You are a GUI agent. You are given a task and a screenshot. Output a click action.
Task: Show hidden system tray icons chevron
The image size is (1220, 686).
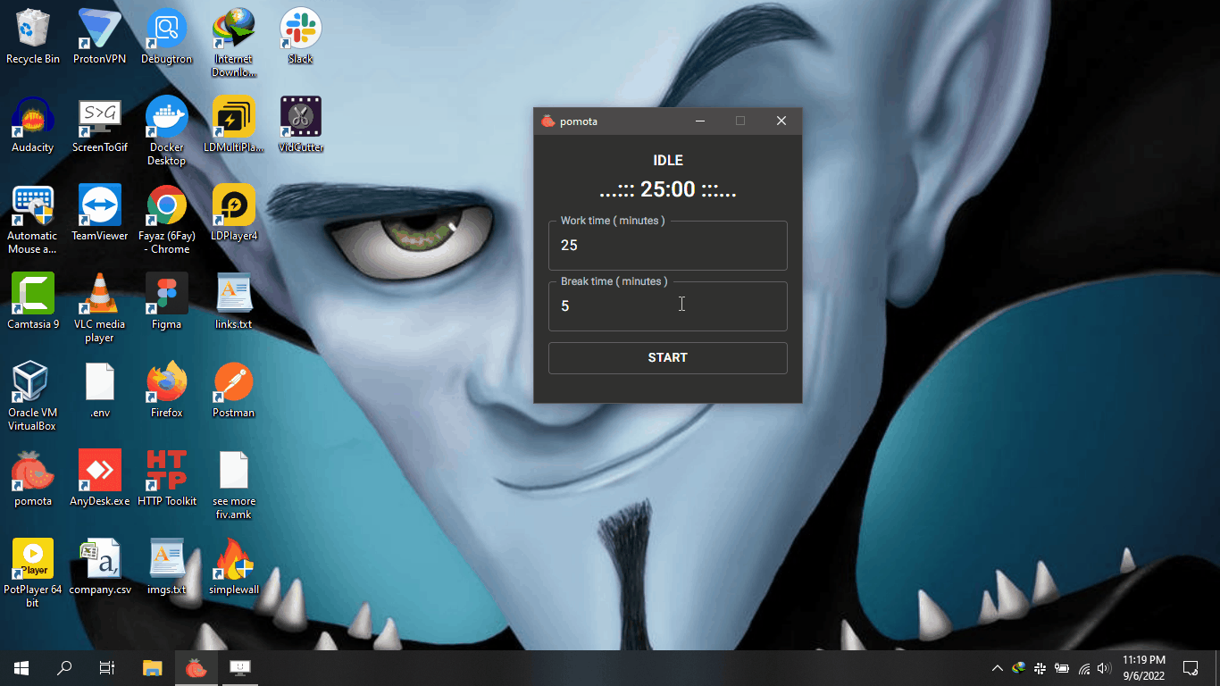coord(998,668)
